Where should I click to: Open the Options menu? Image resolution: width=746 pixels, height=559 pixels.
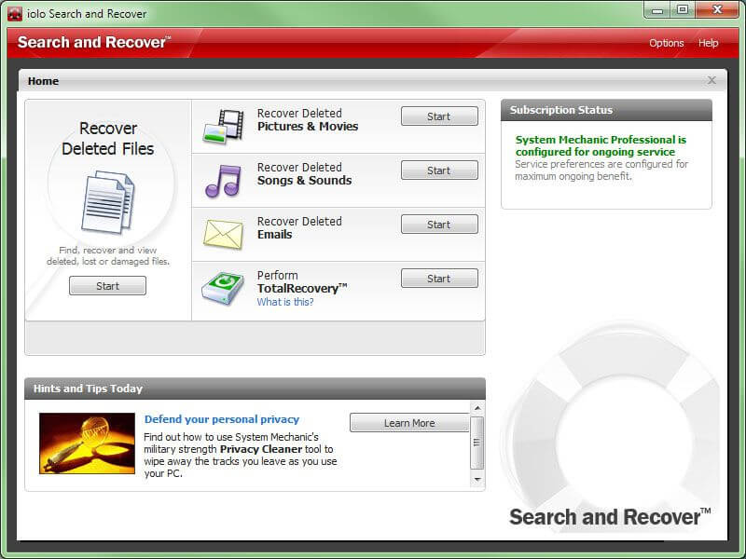click(x=666, y=43)
